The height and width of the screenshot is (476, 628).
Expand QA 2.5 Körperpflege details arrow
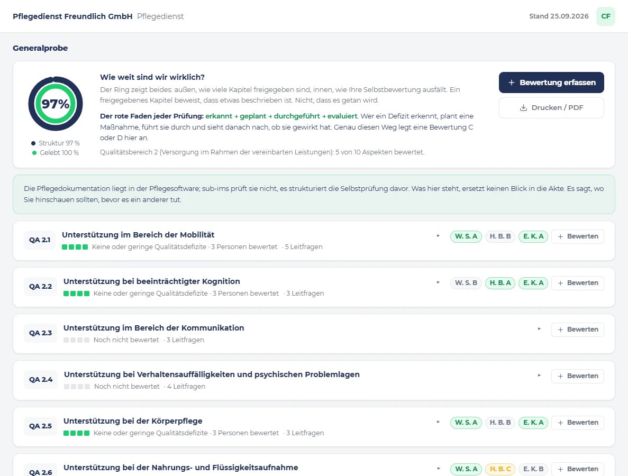pos(439,422)
